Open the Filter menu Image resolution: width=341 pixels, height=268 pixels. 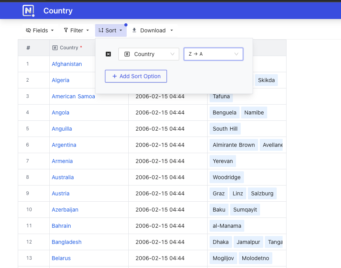pos(76,30)
